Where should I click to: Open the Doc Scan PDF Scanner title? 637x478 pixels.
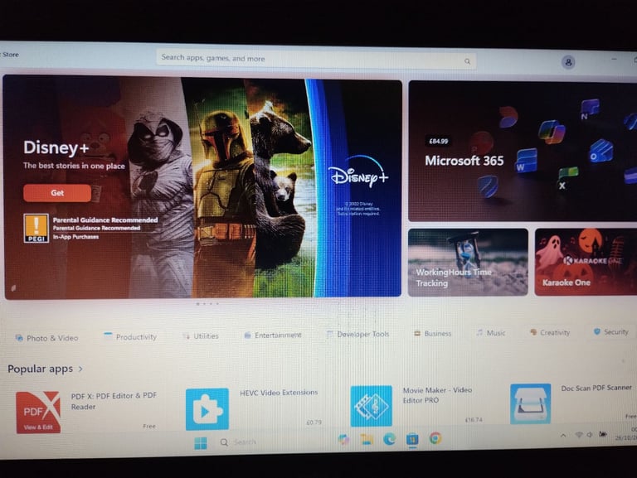pos(596,388)
